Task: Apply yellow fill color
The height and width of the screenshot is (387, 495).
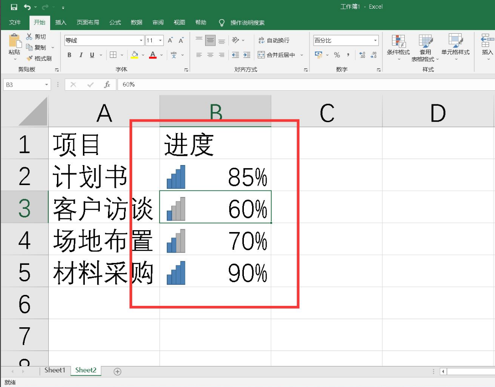Action: [x=135, y=55]
